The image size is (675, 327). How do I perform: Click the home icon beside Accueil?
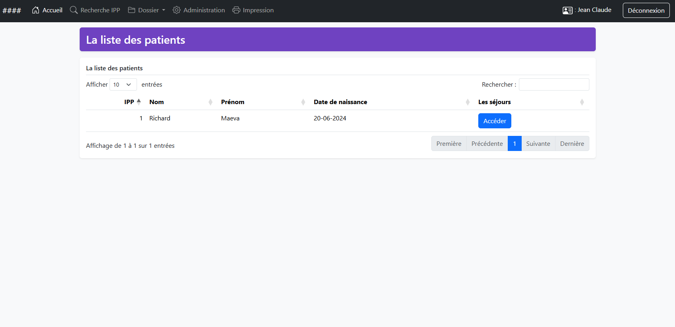click(x=35, y=10)
